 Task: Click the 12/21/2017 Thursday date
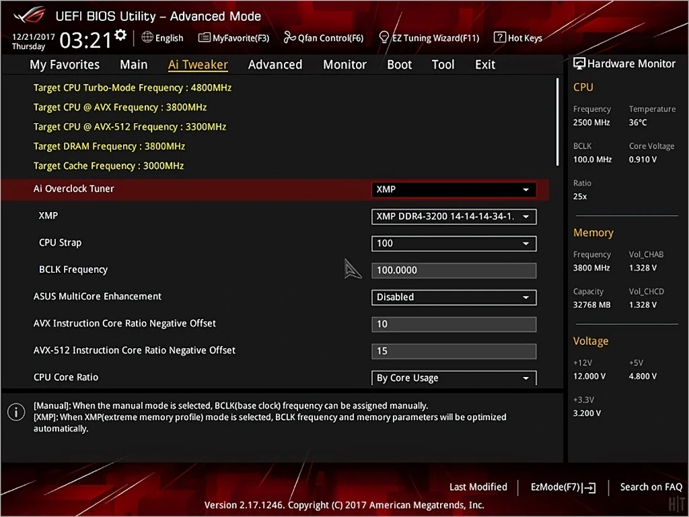coord(33,41)
